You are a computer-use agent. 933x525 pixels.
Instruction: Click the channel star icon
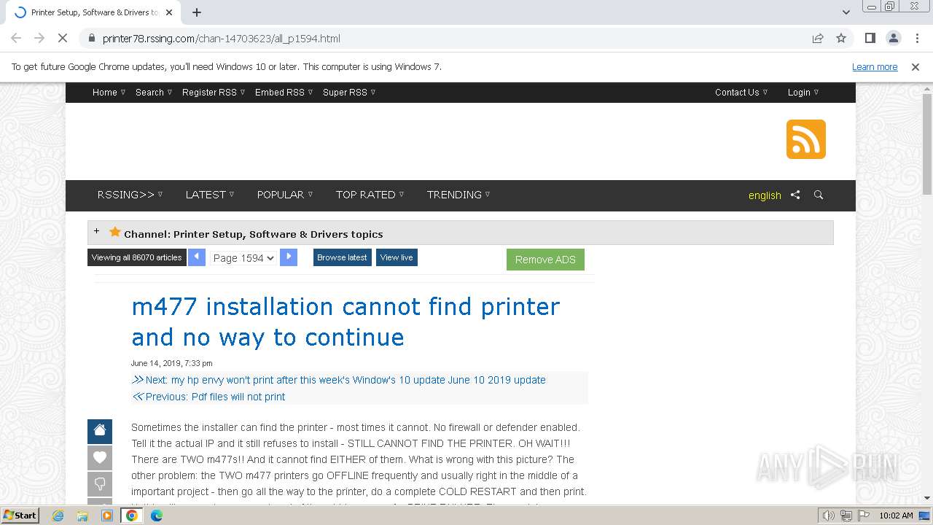(114, 232)
